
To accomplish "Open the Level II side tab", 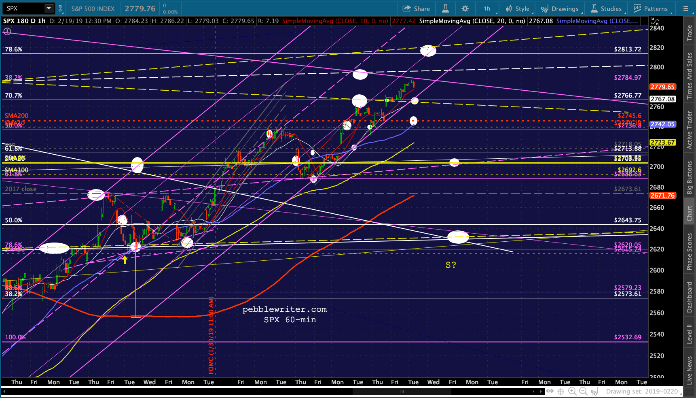I will click(690, 334).
